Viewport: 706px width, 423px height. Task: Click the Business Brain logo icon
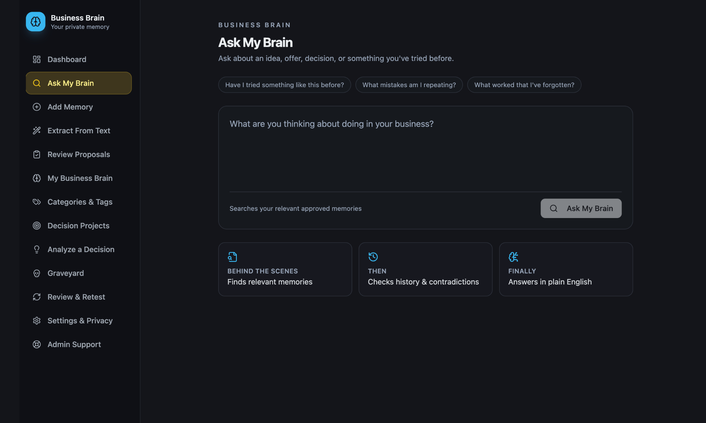click(36, 22)
